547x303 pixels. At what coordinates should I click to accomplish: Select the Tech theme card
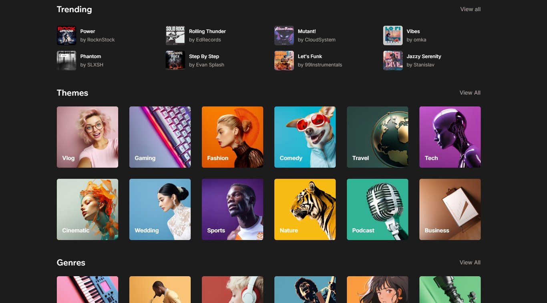click(x=450, y=137)
